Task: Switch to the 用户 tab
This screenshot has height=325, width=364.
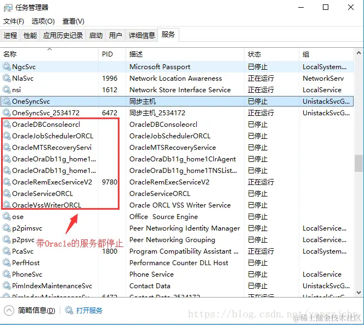Action: click(115, 36)
